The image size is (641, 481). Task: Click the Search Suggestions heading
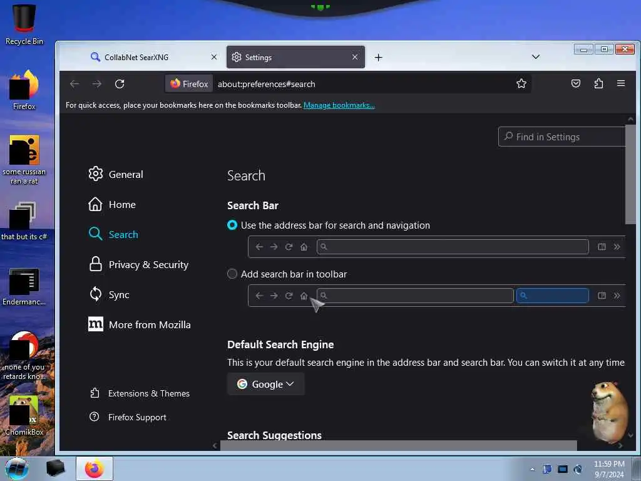pyautogui.click(x=274, y=435)
